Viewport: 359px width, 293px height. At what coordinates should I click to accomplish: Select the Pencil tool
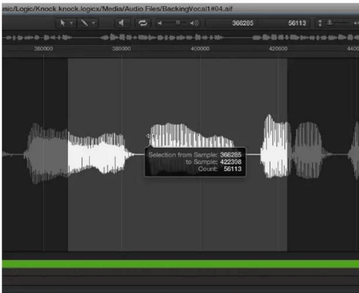84,23
